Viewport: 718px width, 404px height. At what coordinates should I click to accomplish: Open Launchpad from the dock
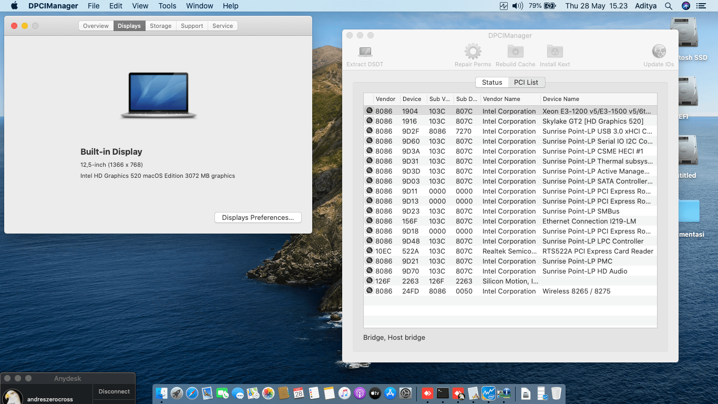(177, 393)
